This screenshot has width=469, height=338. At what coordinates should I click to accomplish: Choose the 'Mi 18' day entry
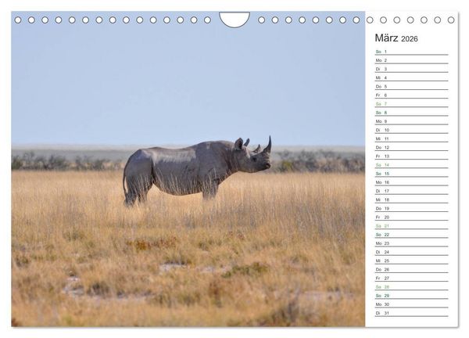tap(412, 200)
